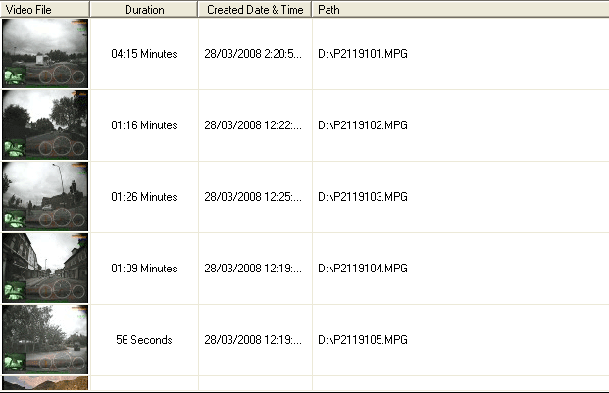Image resolution: width=609 pixels, height=393 pixels.
Task: Click the path D:\P2119105.MPG
Action: [362, 340]
